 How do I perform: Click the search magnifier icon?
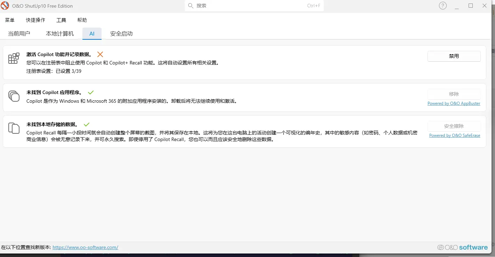click(191, 6)
